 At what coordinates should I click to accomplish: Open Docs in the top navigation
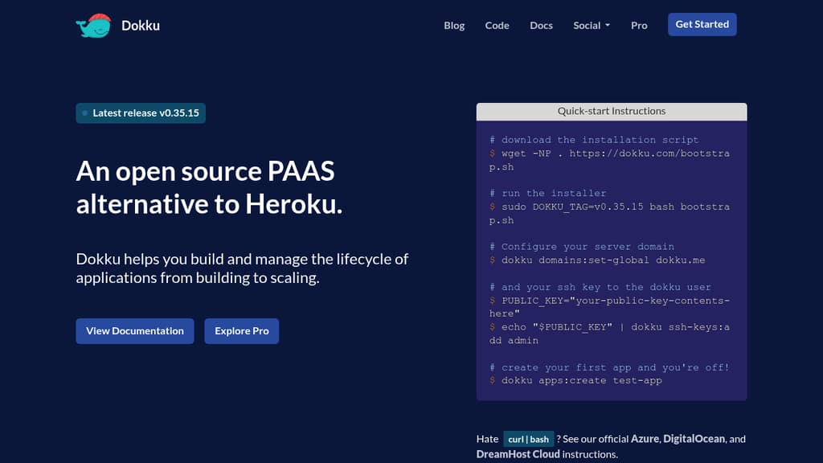pyautogui.click(x=541, y=26)
